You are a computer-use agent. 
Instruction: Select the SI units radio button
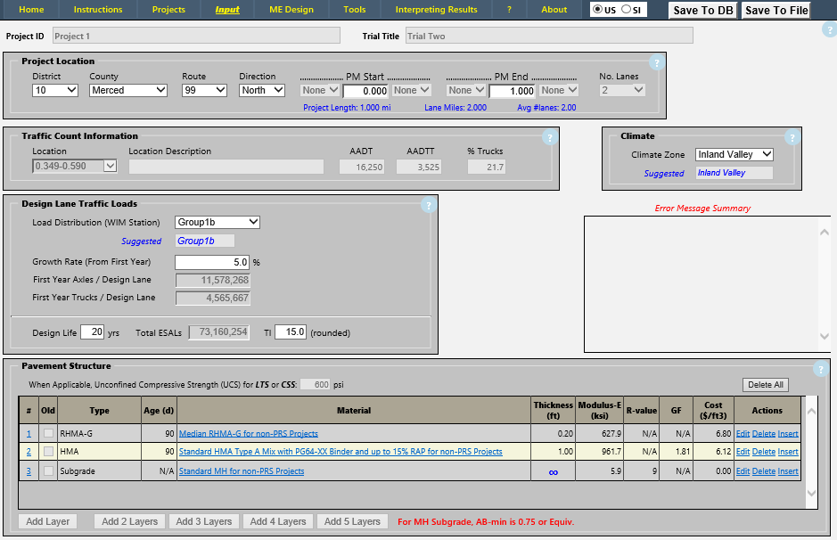click(x=627, y=10)
